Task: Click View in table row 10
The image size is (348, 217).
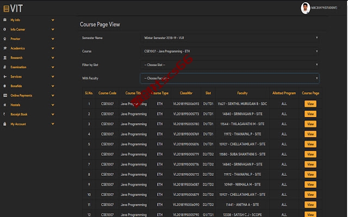Action: click(310, 195)
